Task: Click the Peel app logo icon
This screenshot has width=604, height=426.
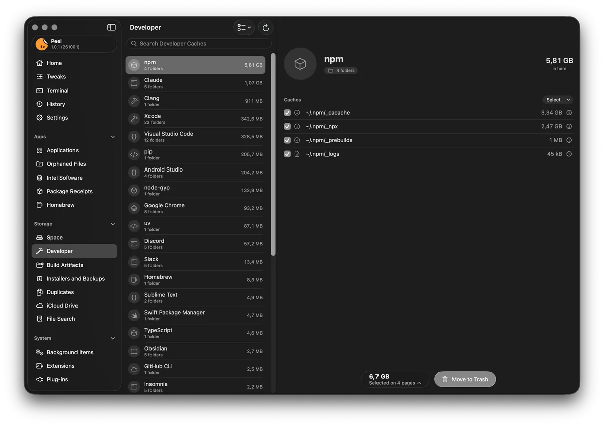Action: coord(42,44)
